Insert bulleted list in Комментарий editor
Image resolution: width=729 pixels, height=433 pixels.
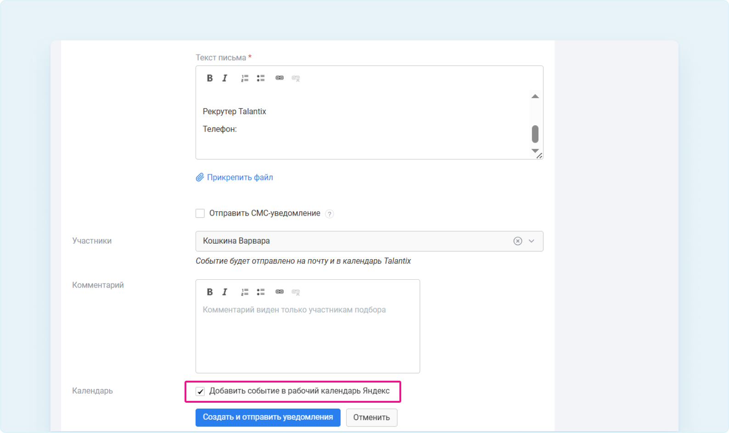click(x=261, y=292)
